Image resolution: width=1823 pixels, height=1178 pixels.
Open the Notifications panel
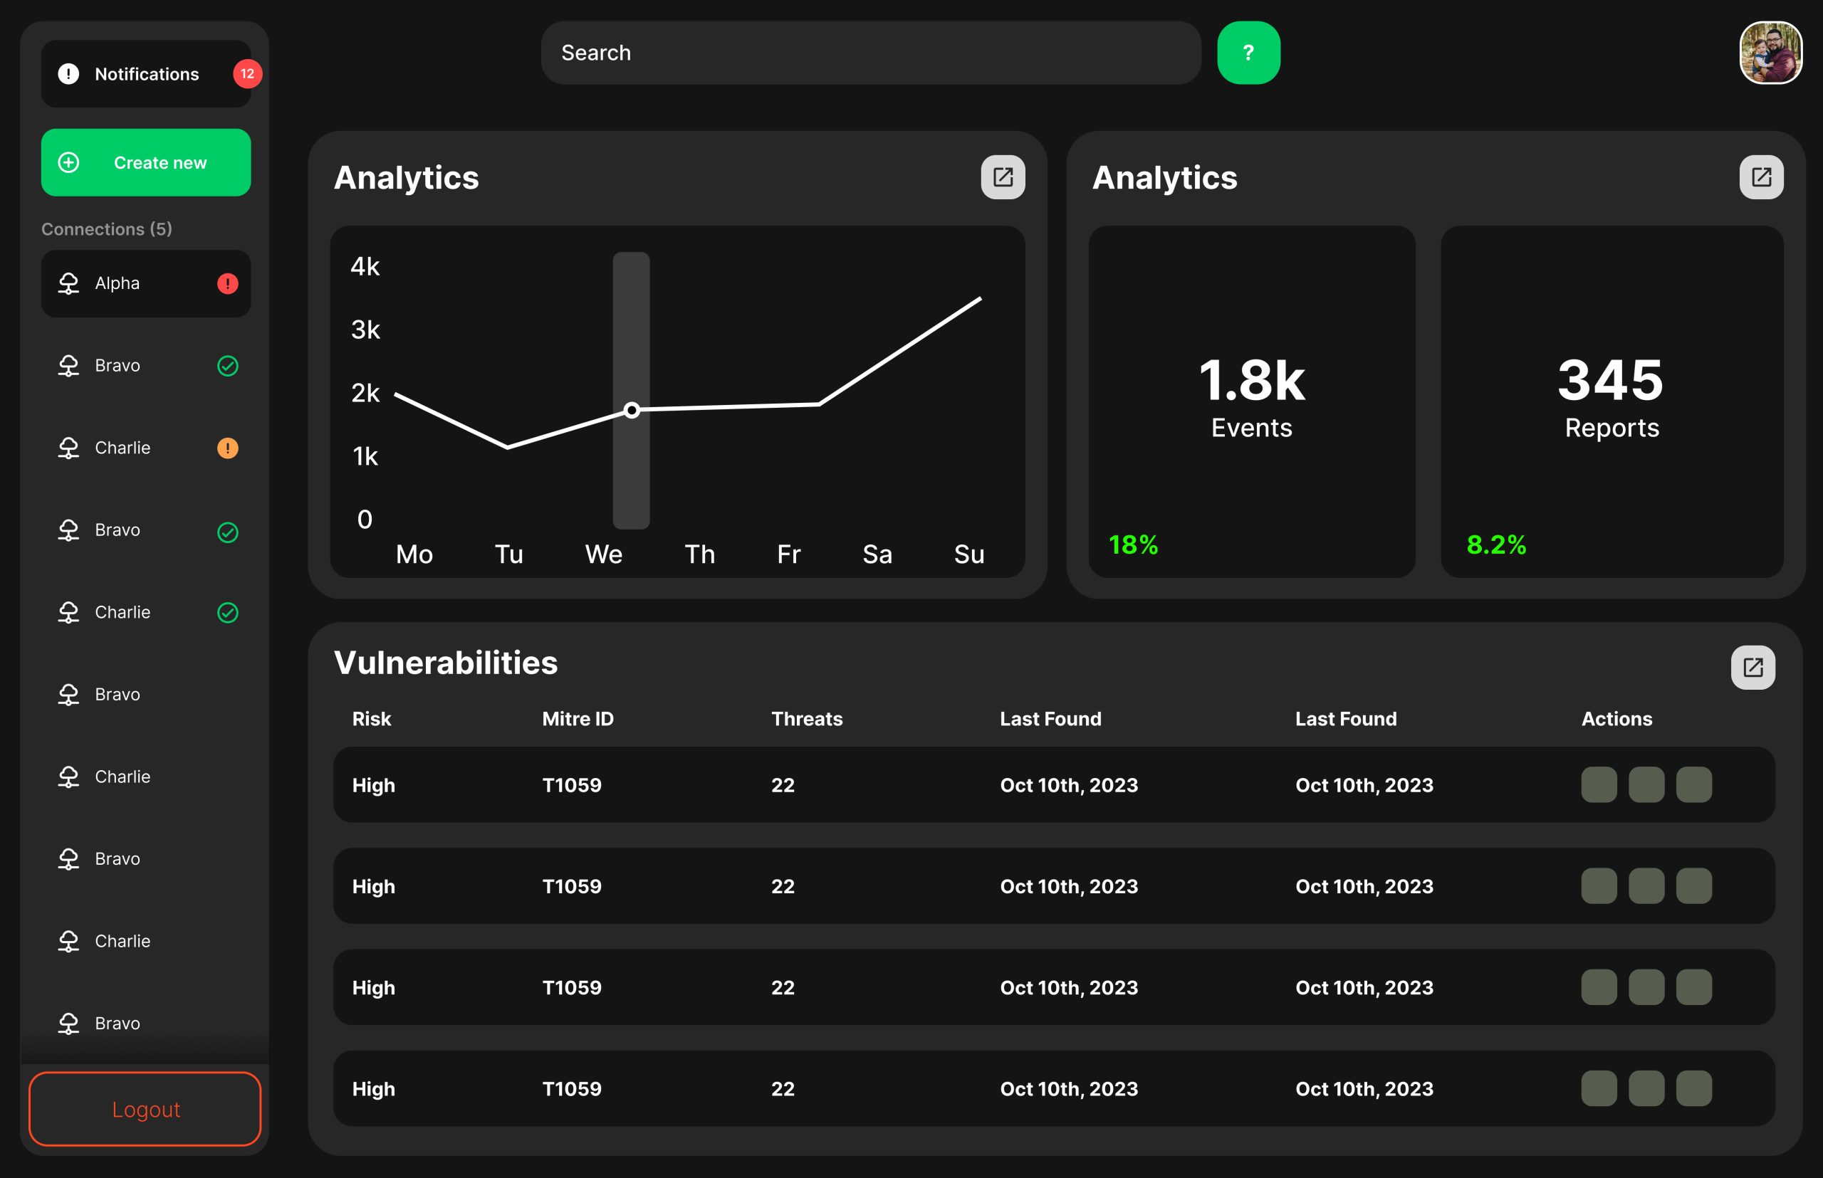pyautogui.click(x=145, y=74)
